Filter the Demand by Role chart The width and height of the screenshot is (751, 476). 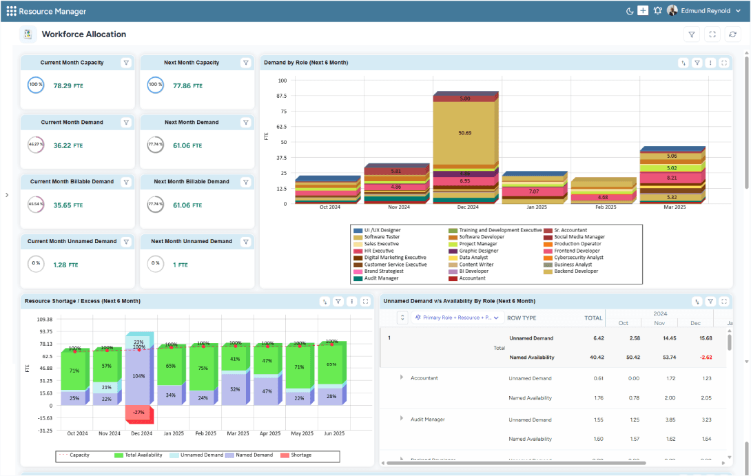(697, 63)
